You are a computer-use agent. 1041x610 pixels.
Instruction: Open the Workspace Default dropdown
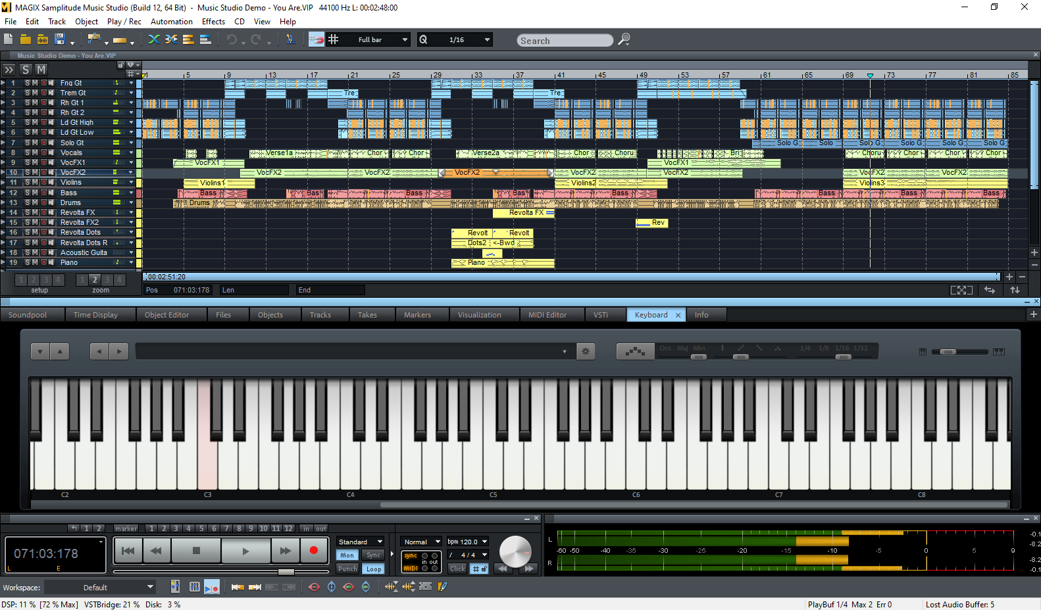coord(100,588)
